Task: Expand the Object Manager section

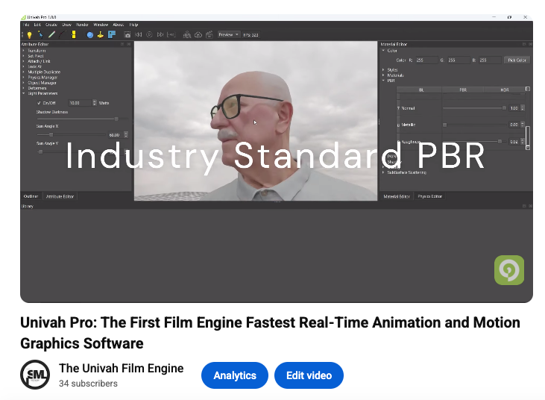Action: pyautogui.click(x=24, y=83)
